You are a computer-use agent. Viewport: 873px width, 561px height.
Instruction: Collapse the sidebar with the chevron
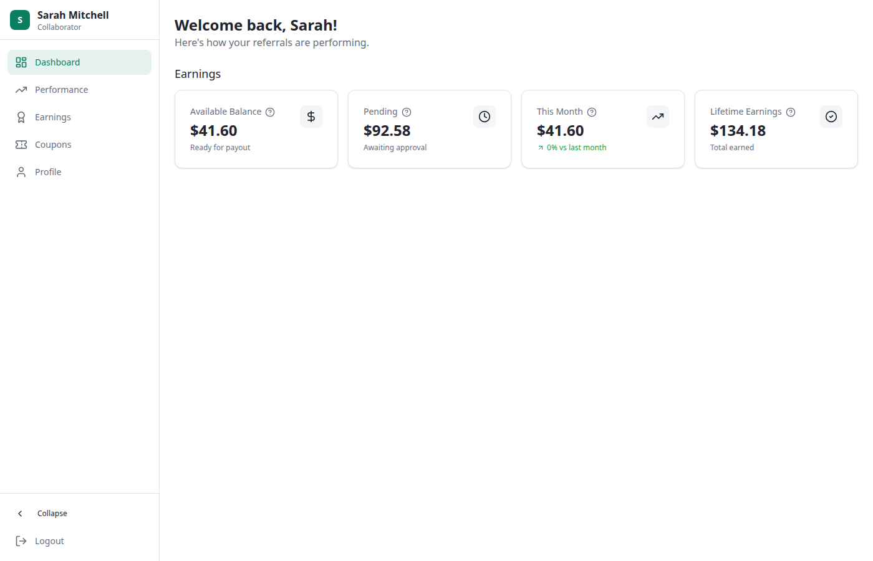(20, 513)
